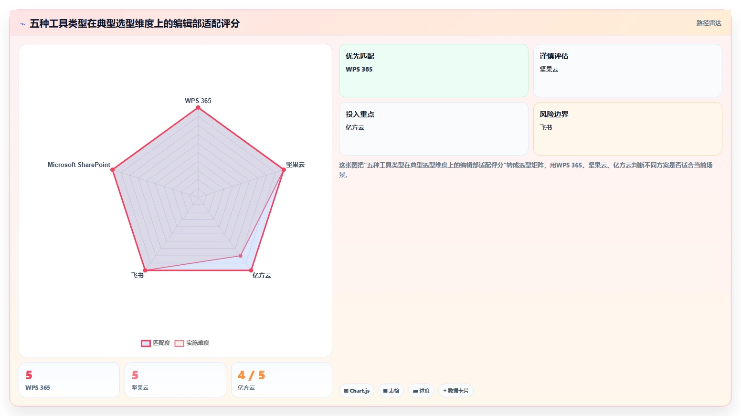Click the Microsoft SharePoint axis label

tap(79, 165)
